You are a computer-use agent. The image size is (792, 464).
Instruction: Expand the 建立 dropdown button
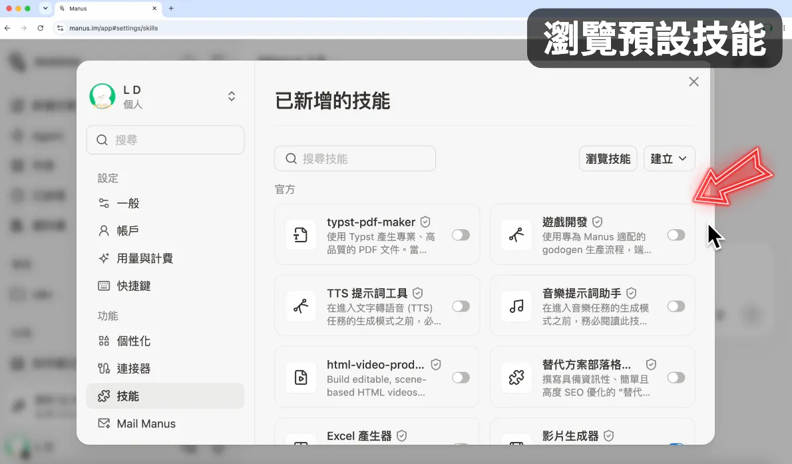[670, 158]
